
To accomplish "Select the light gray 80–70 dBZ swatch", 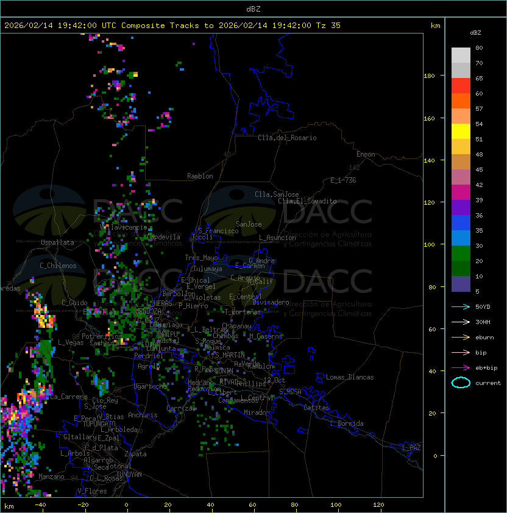I will click(461, 55).
